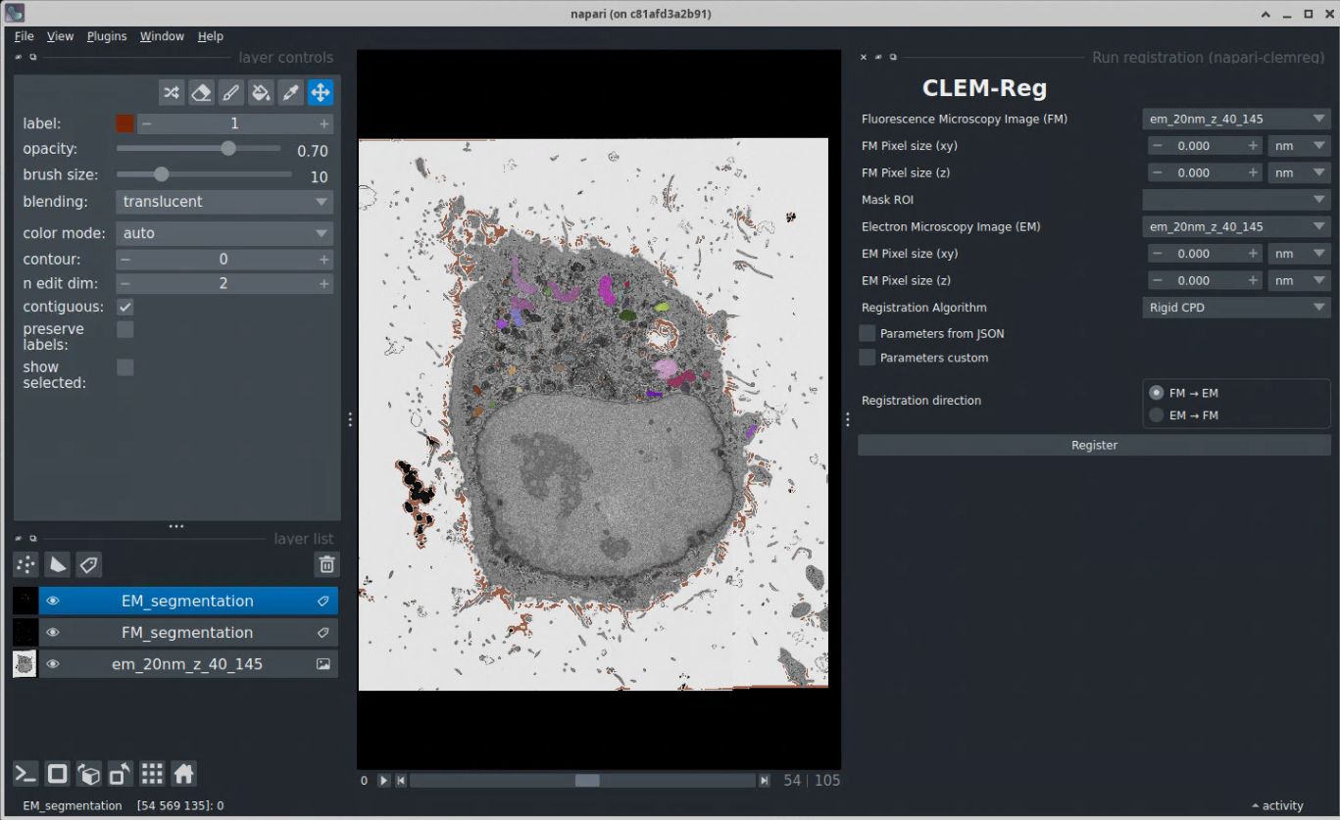
Task: Open the napari console
Action: [x=26, y=774]
